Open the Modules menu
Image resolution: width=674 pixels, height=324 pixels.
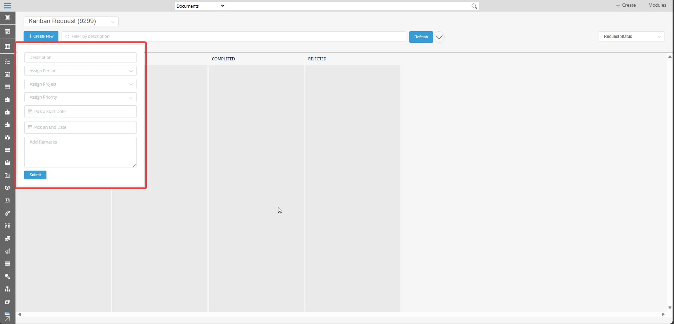click(x=657, y=5)
